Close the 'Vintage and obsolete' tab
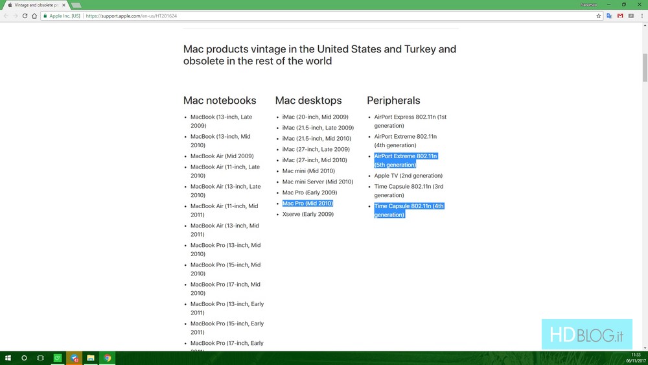 click(x=64, y=5)
